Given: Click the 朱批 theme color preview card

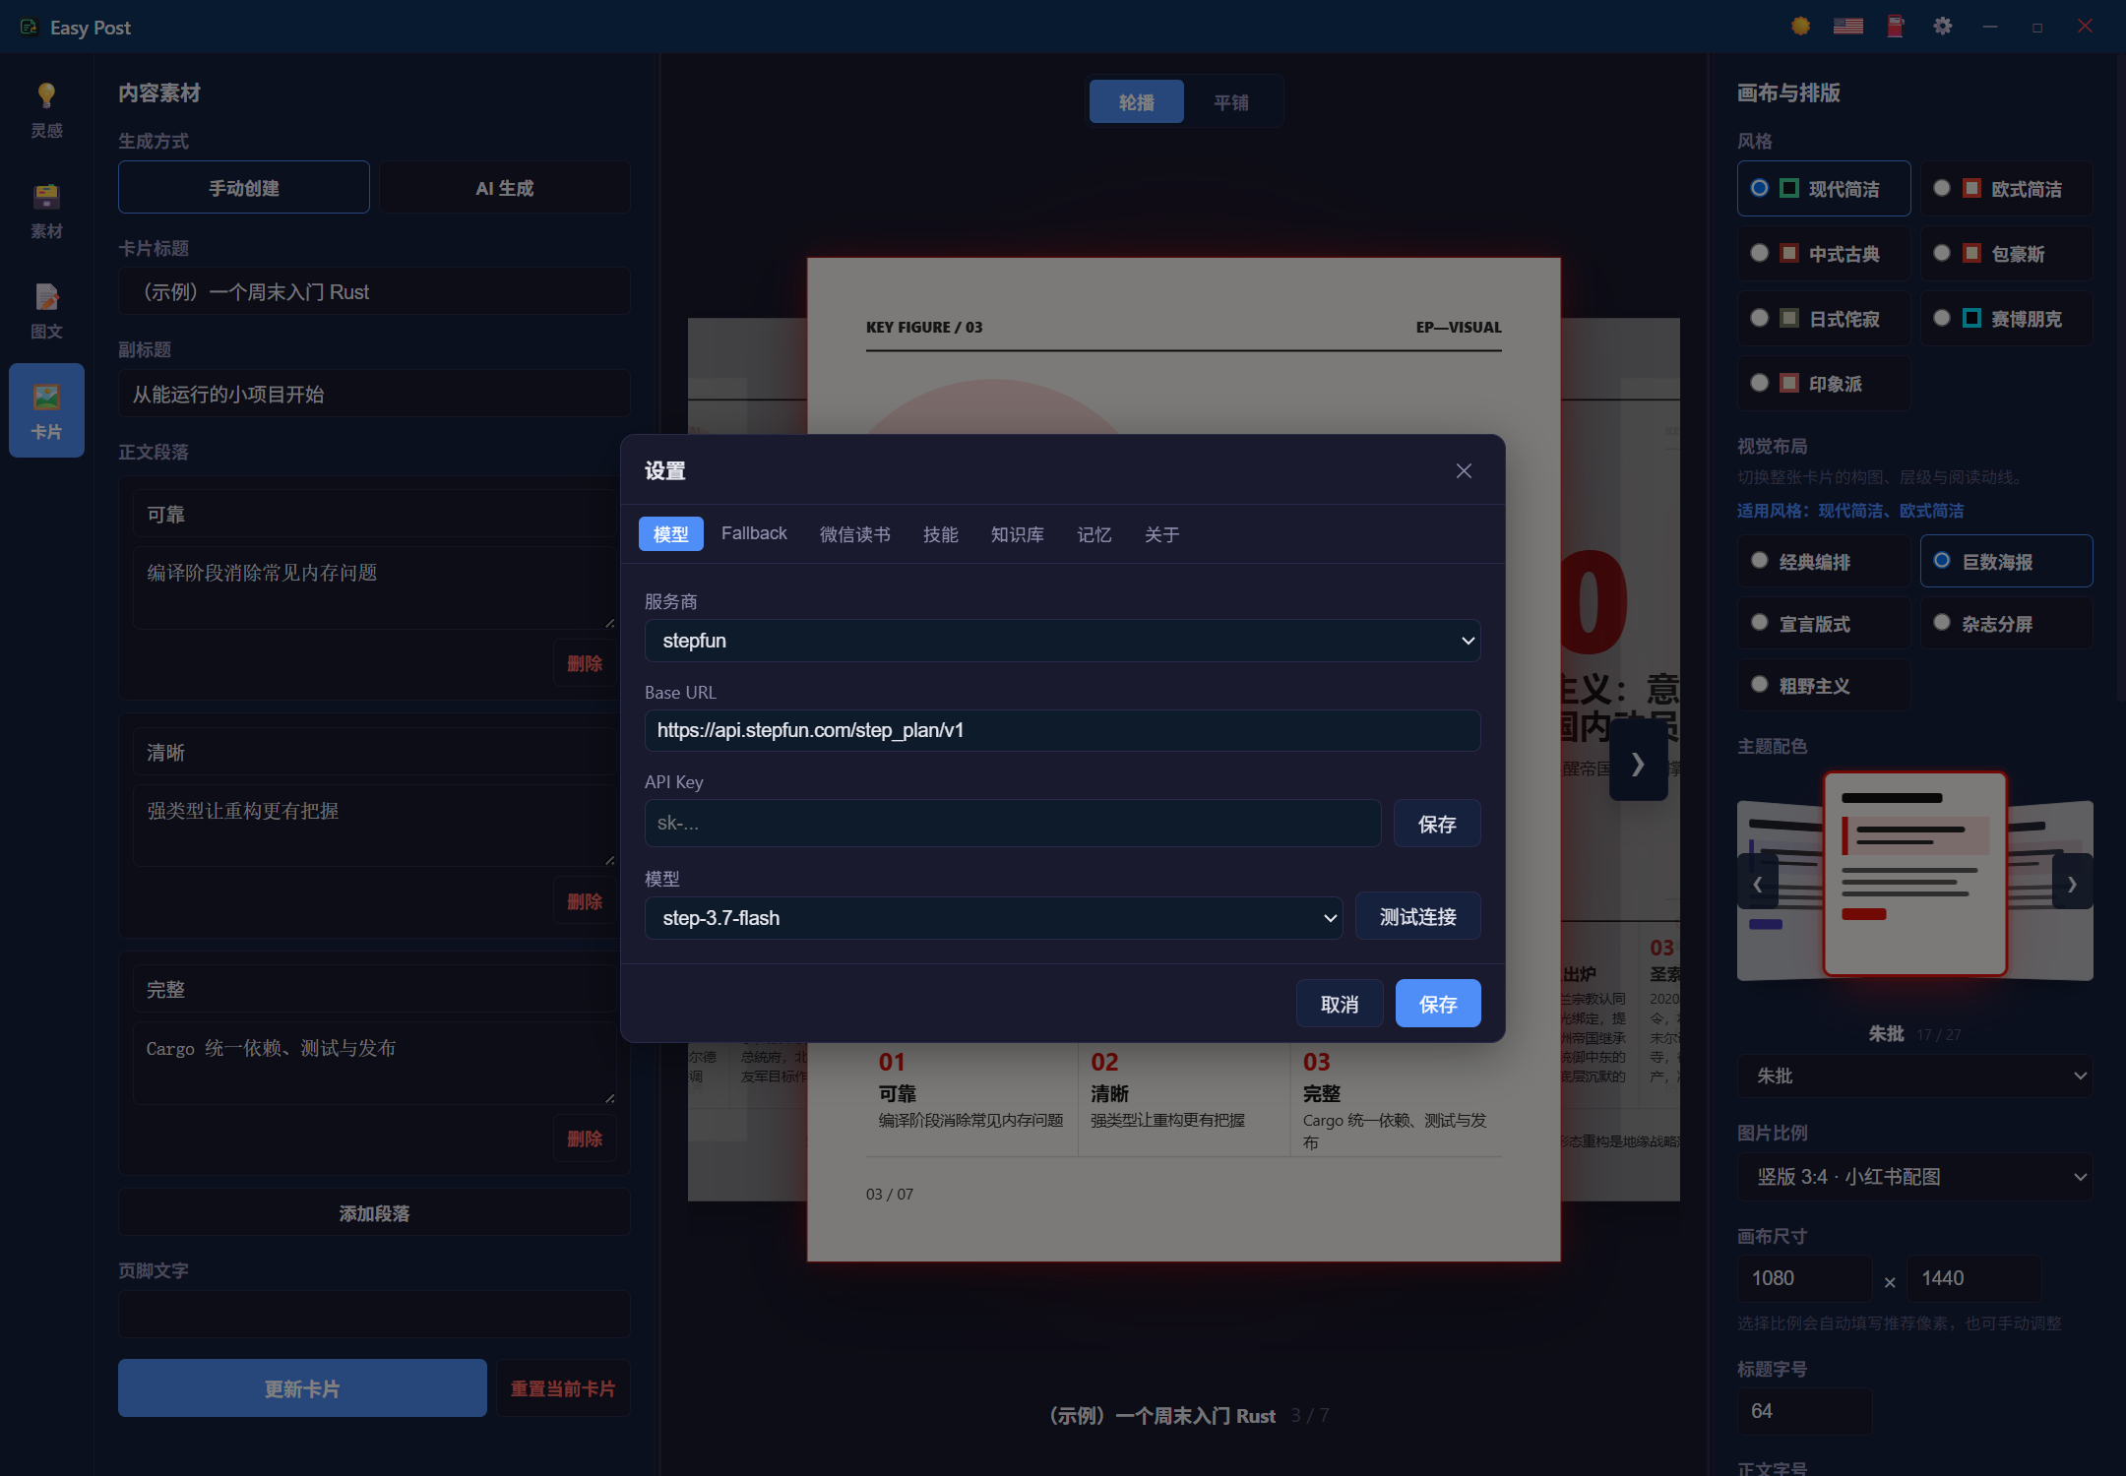Looking at the screenshot, I should click(1914, 874).
